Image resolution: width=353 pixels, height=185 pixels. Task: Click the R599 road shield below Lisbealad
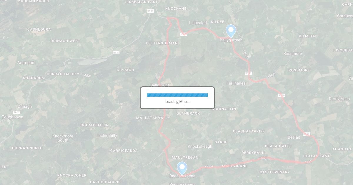click(184, 34)
